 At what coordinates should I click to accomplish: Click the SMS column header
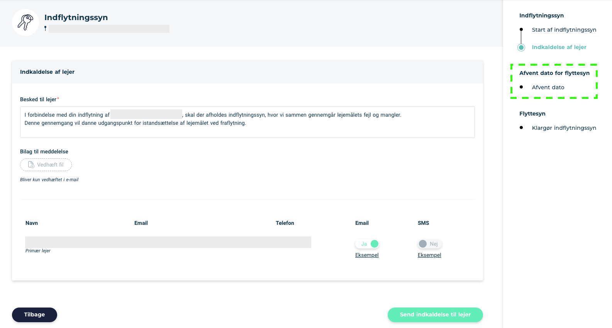(x=423, y=223)
